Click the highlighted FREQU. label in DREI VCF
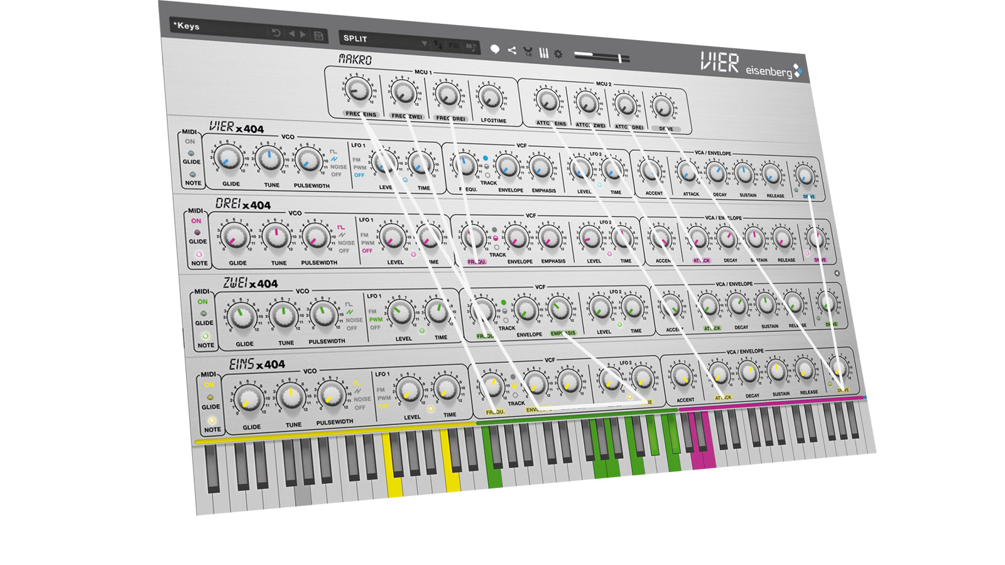This screenshot has height=565, width=1005. pos(477,262)
